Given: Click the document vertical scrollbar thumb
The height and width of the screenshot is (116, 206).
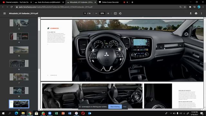Looking at the screenshot, I should coord(205,66).
